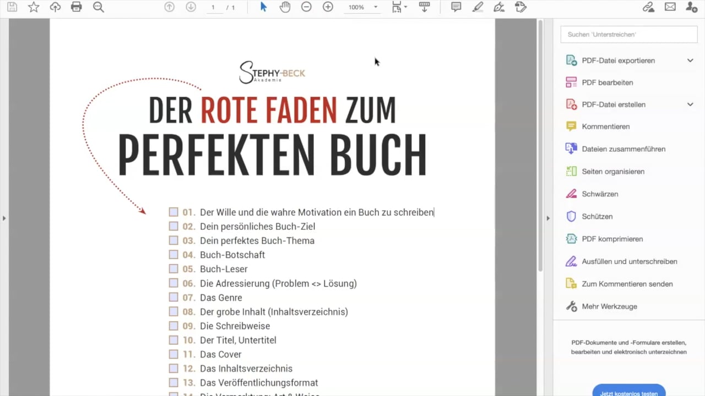Collapse the right tools pane arrow

click(547, 218)
